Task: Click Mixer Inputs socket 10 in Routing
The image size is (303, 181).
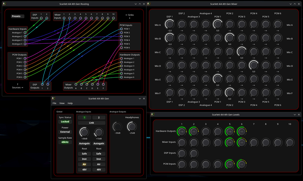Action: [113, 18]
